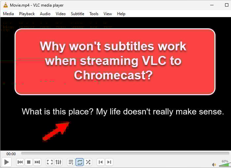Click the playback seek bar
Screen dimensions: 231x168
125,153
